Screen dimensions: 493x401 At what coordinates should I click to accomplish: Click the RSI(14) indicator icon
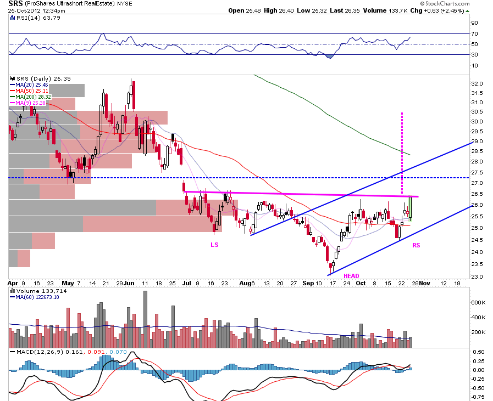(x=13, y=18)
